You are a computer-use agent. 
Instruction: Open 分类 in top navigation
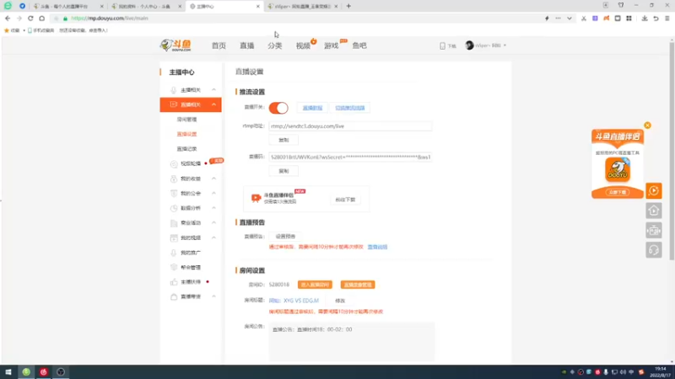click(x=275, y=45)
